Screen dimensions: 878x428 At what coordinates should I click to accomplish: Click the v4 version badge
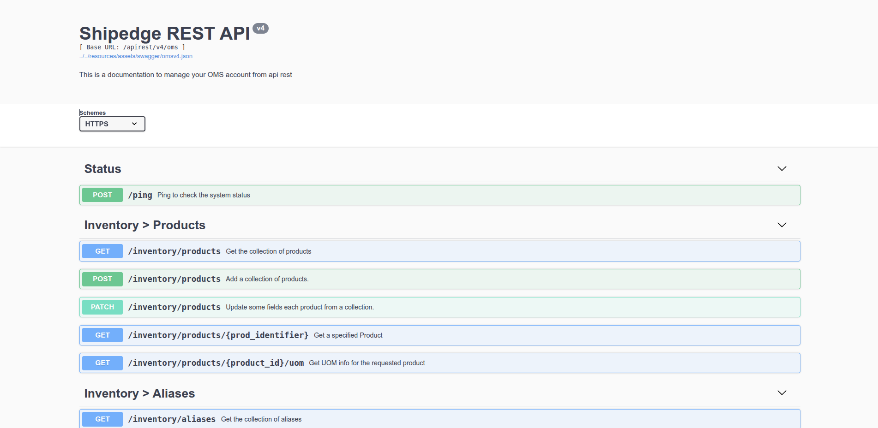261,28
